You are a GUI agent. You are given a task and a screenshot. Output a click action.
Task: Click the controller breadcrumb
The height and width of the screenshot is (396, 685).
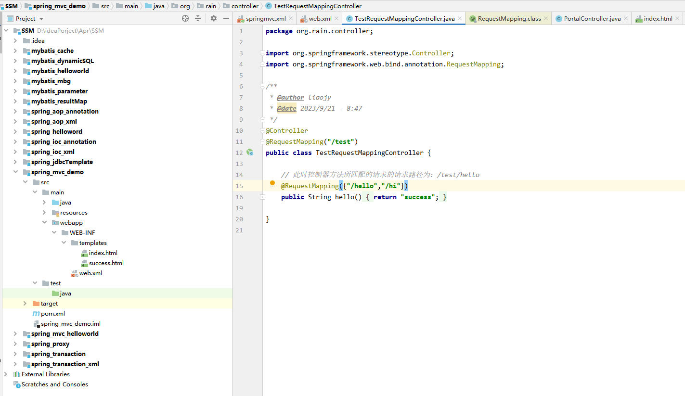click(x=245, y=6)
